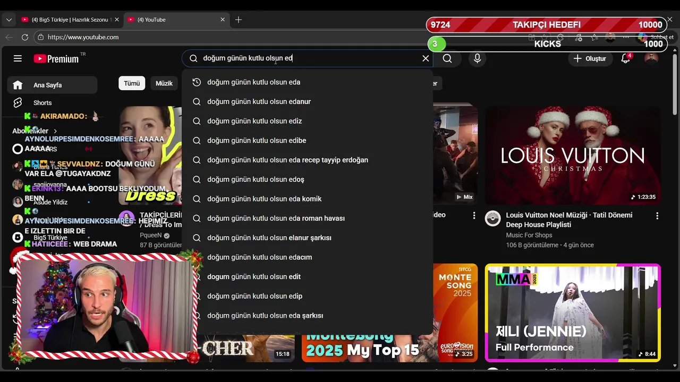Open a new browser tab
Image resolution: width=680 pixels, height=382 pixels.
coord(239,20)
